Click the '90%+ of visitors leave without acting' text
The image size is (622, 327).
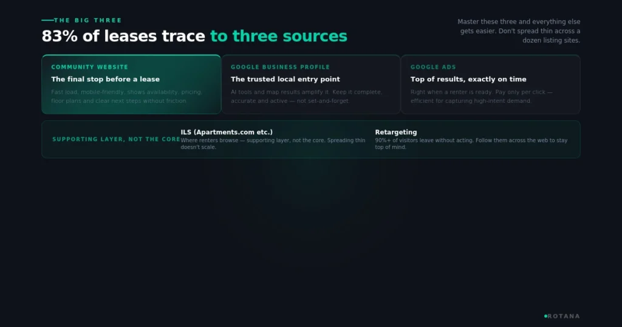pyautogui.click(x=471, y=143)
